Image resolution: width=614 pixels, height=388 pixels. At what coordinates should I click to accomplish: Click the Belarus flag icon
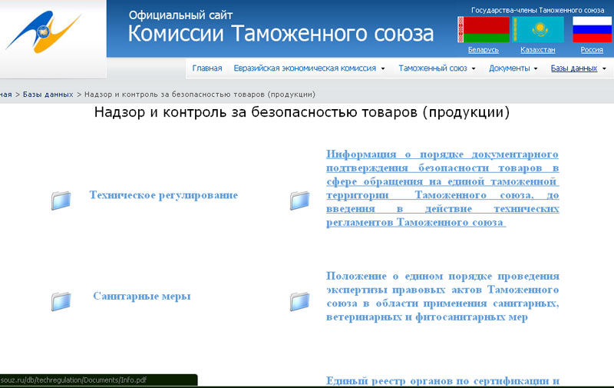pos(484,29)
